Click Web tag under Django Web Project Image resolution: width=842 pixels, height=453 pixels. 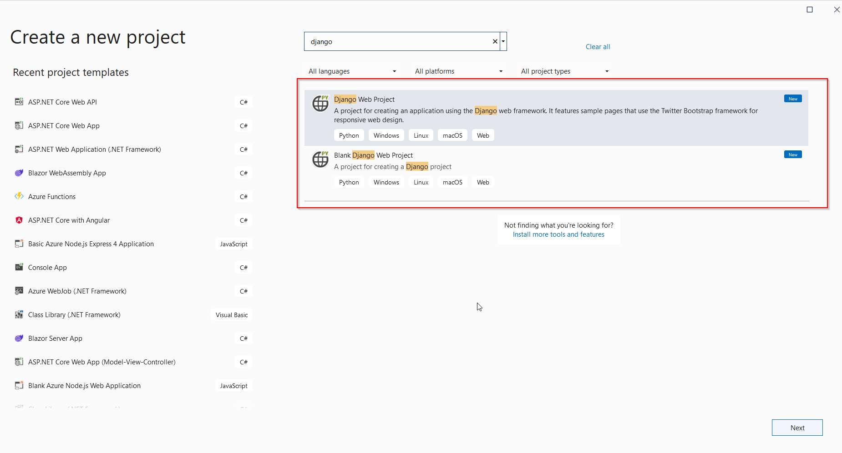483,135
